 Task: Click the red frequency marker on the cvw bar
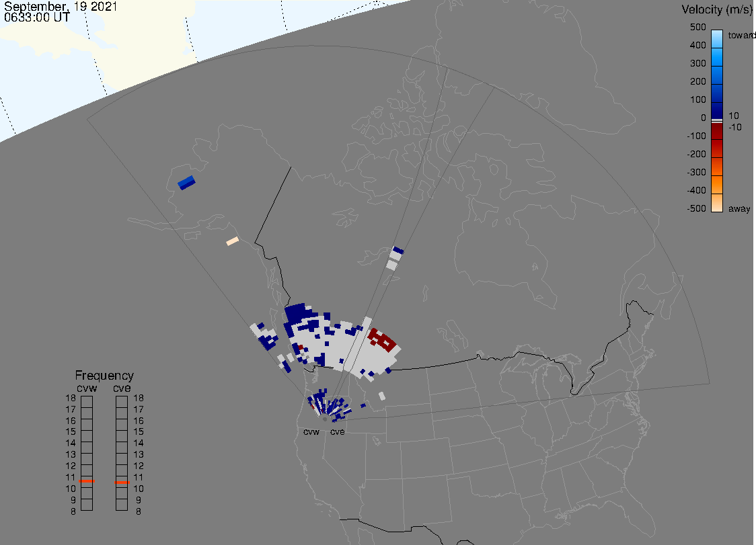tap(87, 481)
